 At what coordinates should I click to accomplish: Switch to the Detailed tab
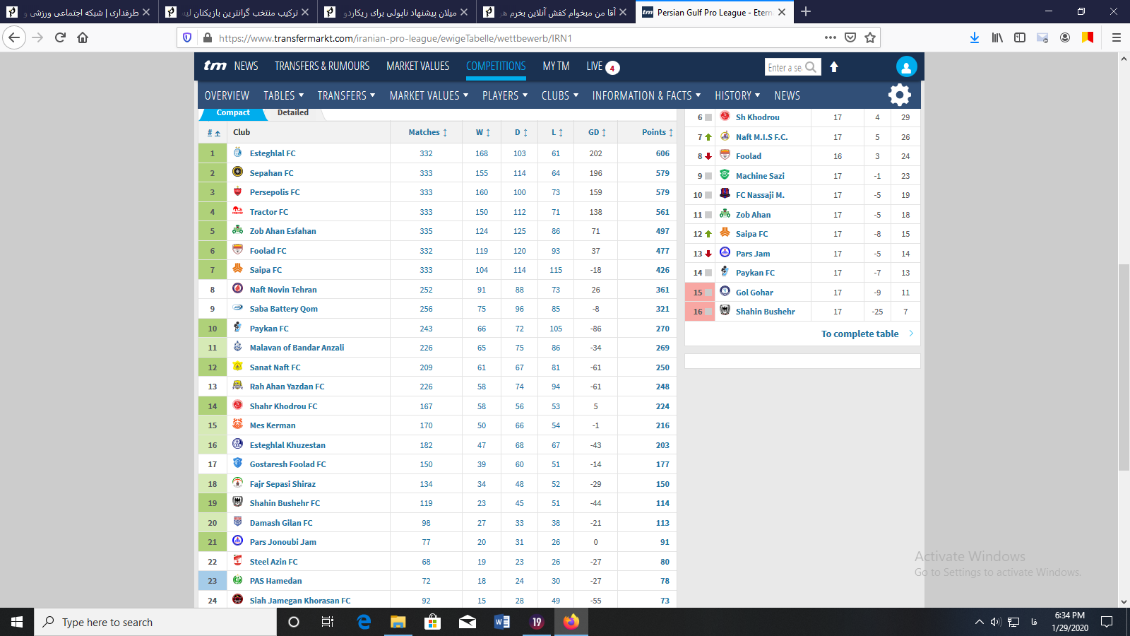pyautogui.click(x=292, y=112)
